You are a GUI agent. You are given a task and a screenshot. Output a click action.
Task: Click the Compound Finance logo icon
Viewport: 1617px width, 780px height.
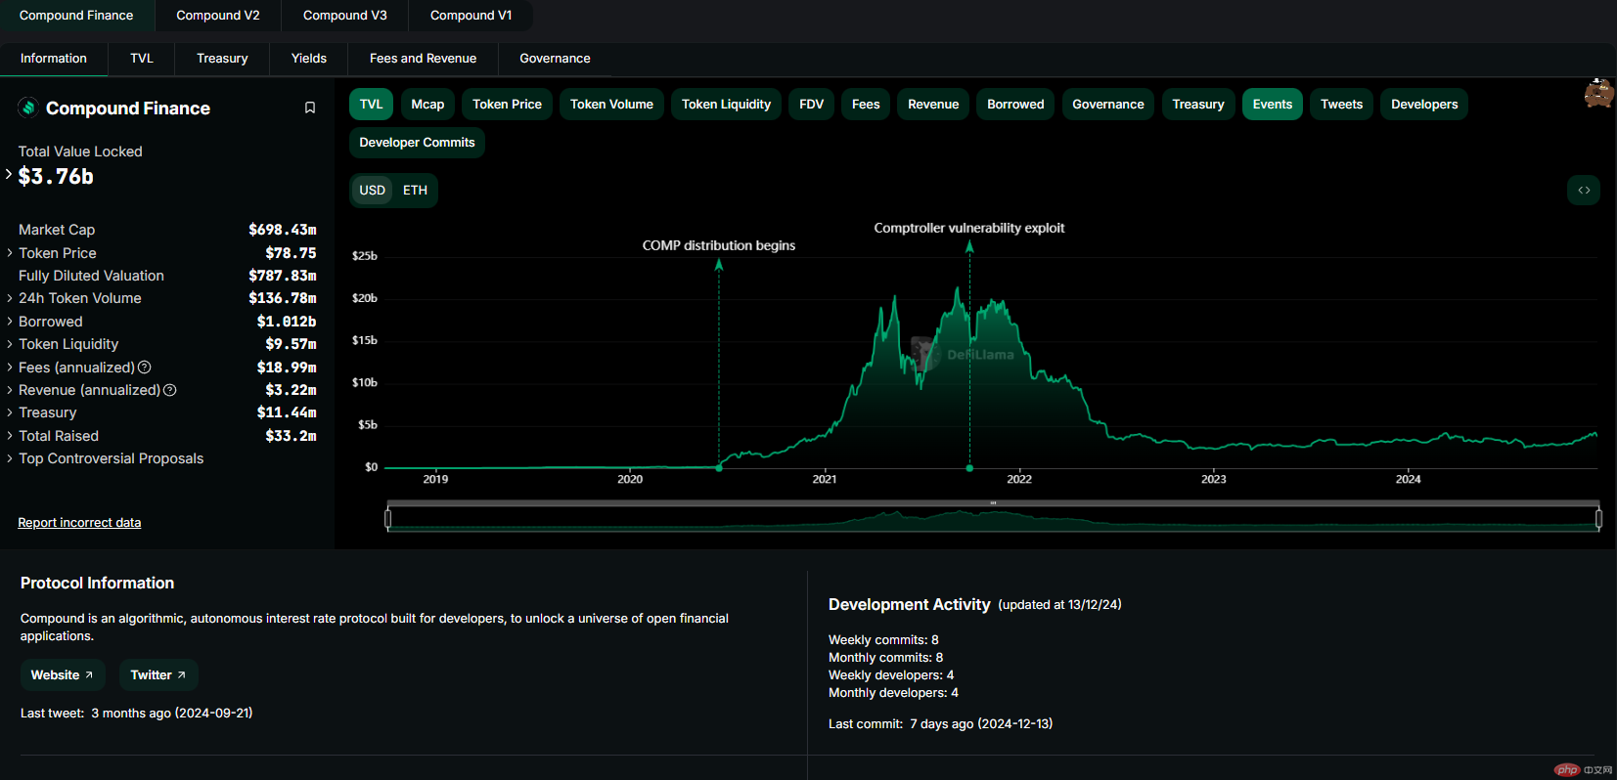tap(28, 108)
